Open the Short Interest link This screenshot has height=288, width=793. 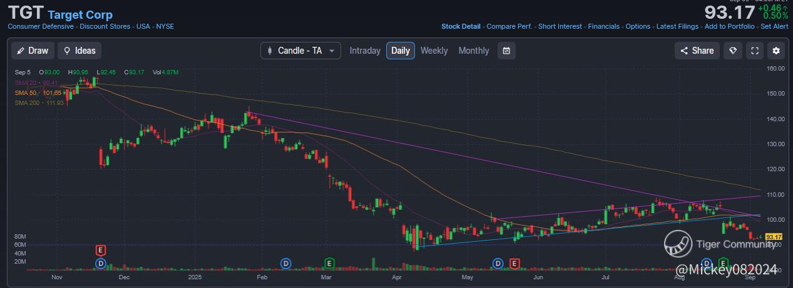(560, 27)
